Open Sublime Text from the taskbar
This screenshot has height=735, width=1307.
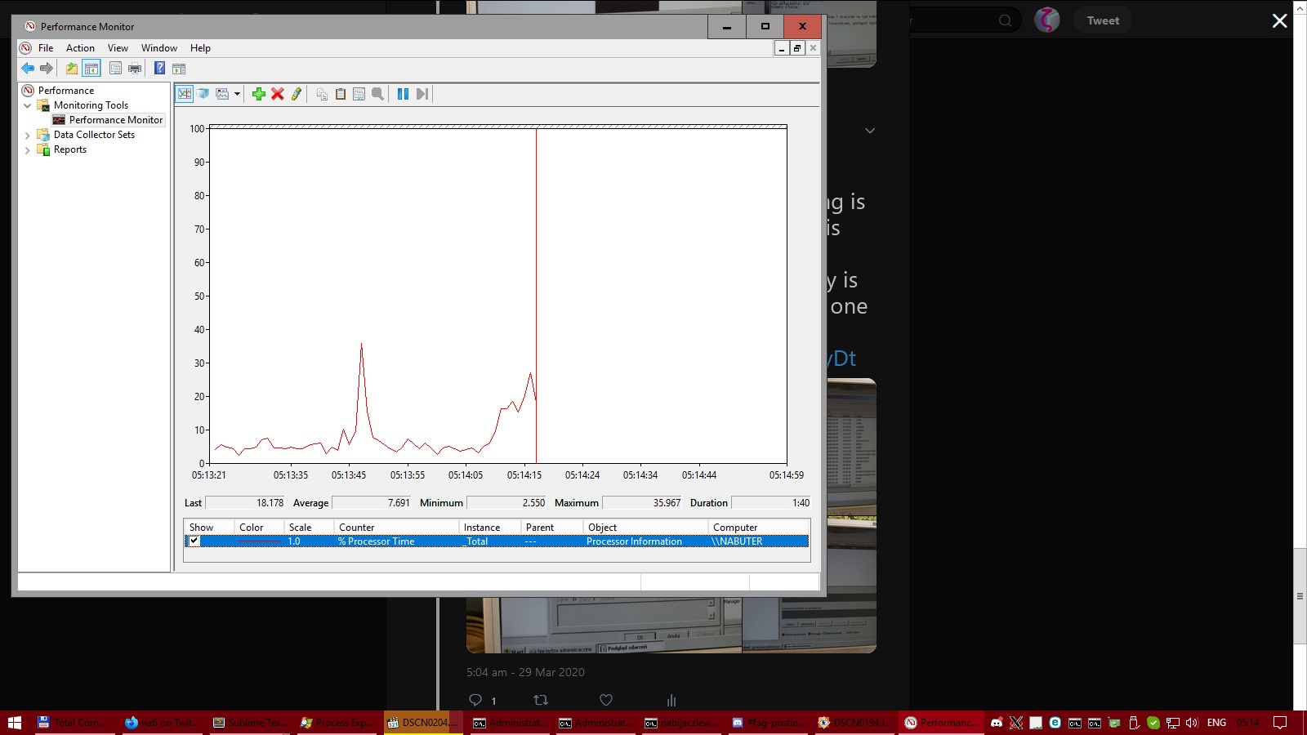[x=249, y=723]
